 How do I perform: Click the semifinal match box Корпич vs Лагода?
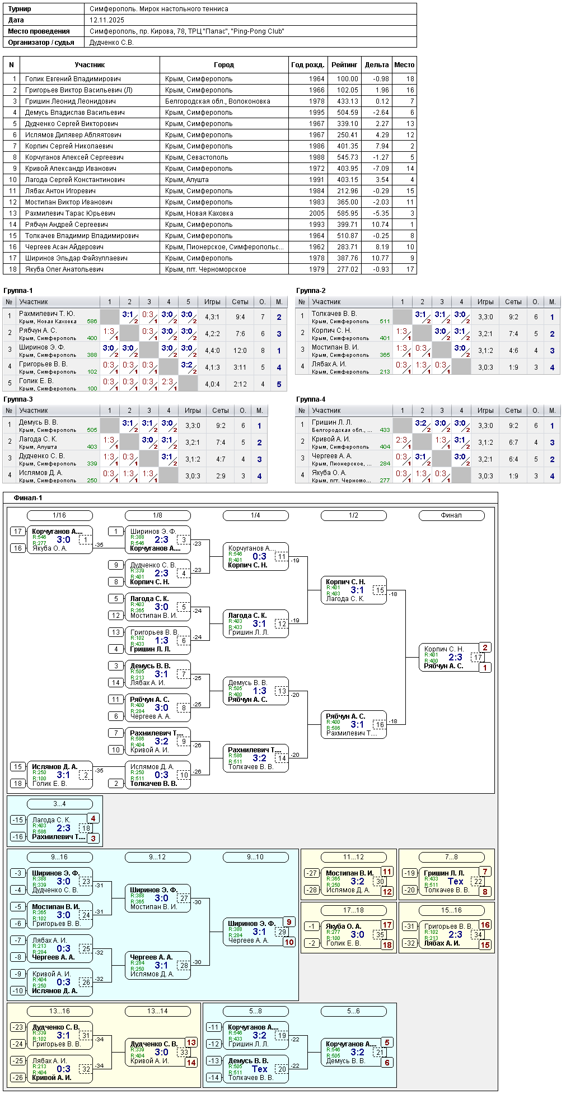pos(353,590)
